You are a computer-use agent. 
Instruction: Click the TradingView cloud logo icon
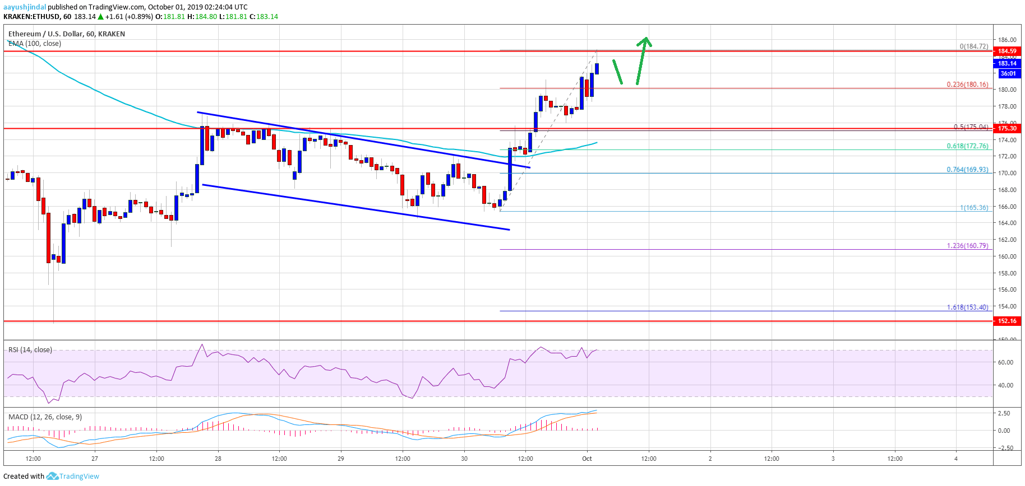(52, 476)
